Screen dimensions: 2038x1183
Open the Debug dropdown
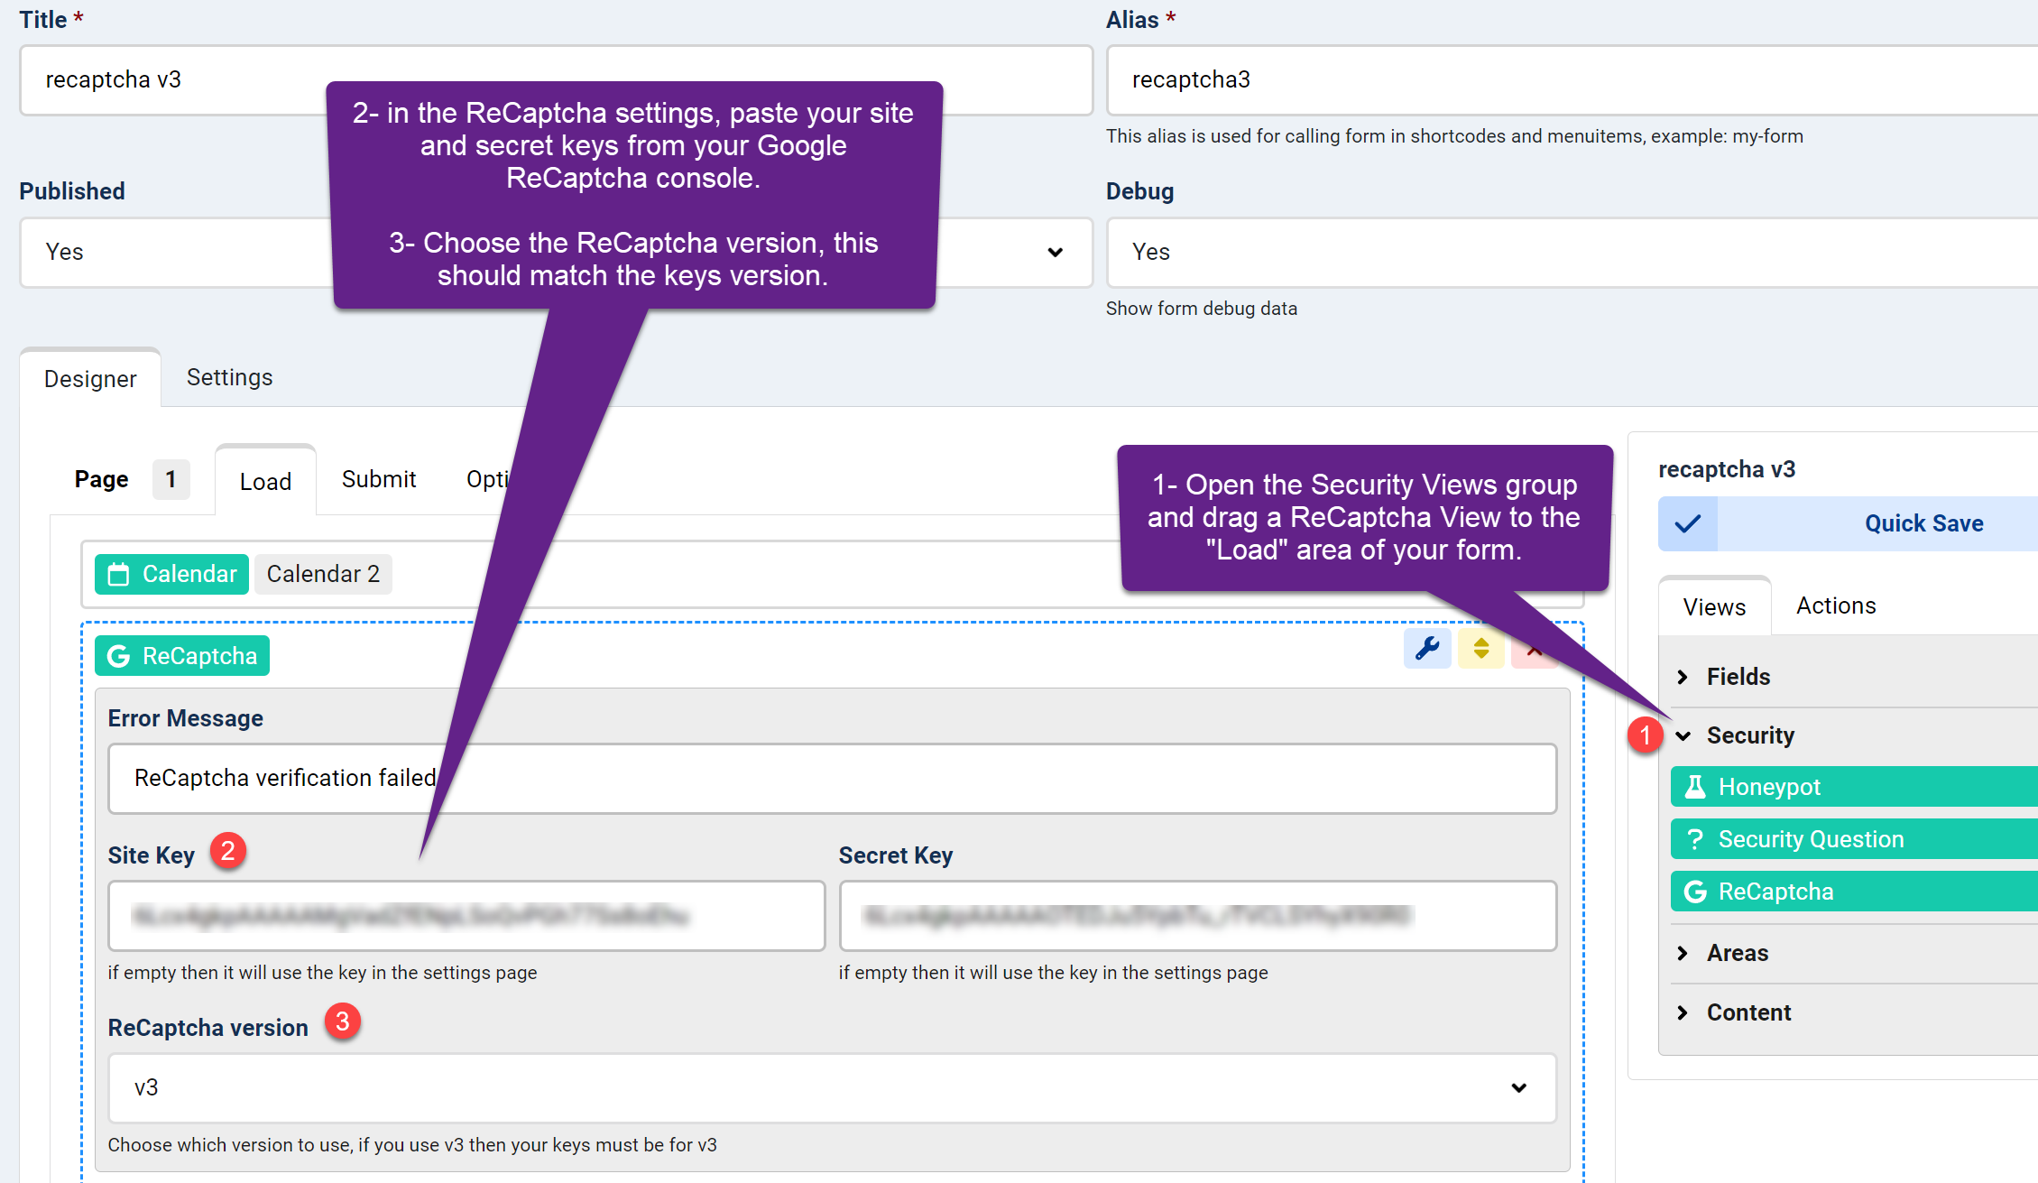1572,252
